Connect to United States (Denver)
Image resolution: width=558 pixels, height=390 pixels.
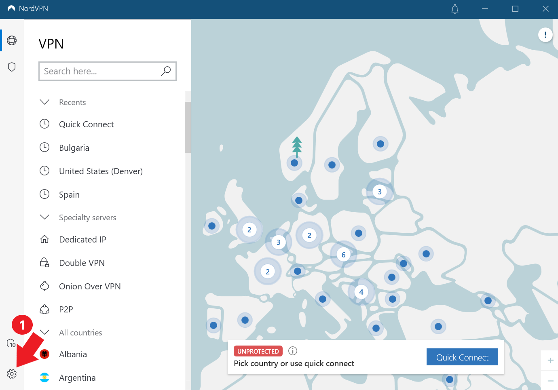[101, 171]
